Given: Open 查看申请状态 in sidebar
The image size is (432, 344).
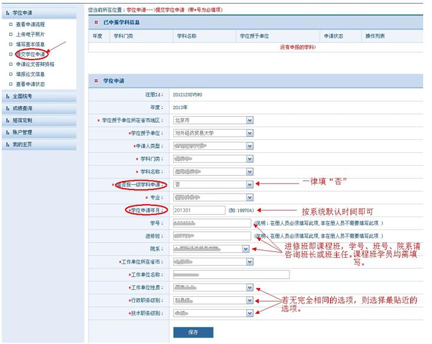Looking at the screenshot, I should click(30, 84).
